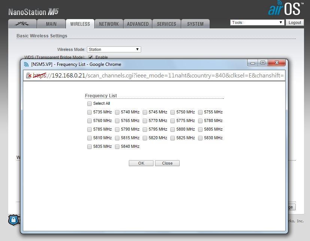The image size is (310, 241).
Task: Open the Wireless Mode dropdown
Action: pos(114,49)
